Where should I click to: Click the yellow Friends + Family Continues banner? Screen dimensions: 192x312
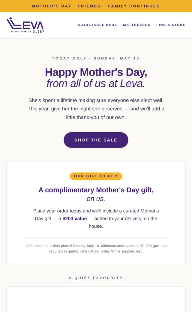pyautogui.click(x=96, y=6)
